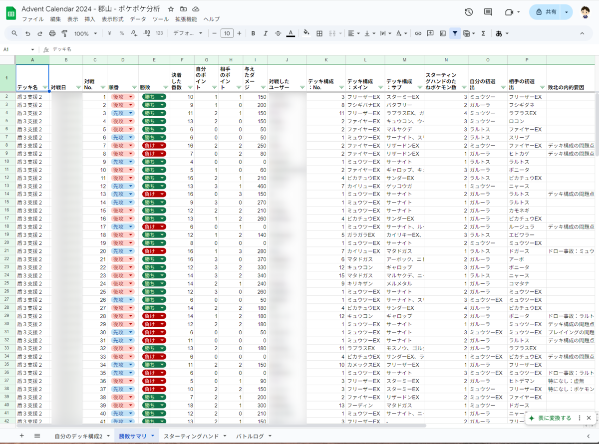Open column filter for 勝敗 header
The width and height of the screenshot is (599, 444).
point(166,87)
